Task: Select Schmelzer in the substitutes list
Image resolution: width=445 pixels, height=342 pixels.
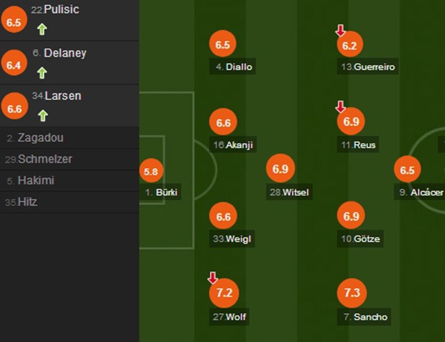Action: click(x=44, y=159)
